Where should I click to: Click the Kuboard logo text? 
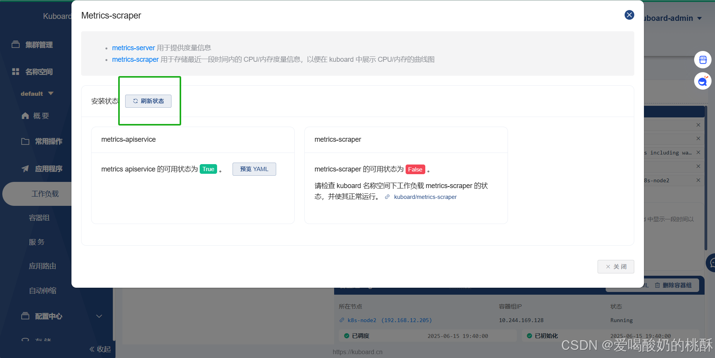[57, 16]
